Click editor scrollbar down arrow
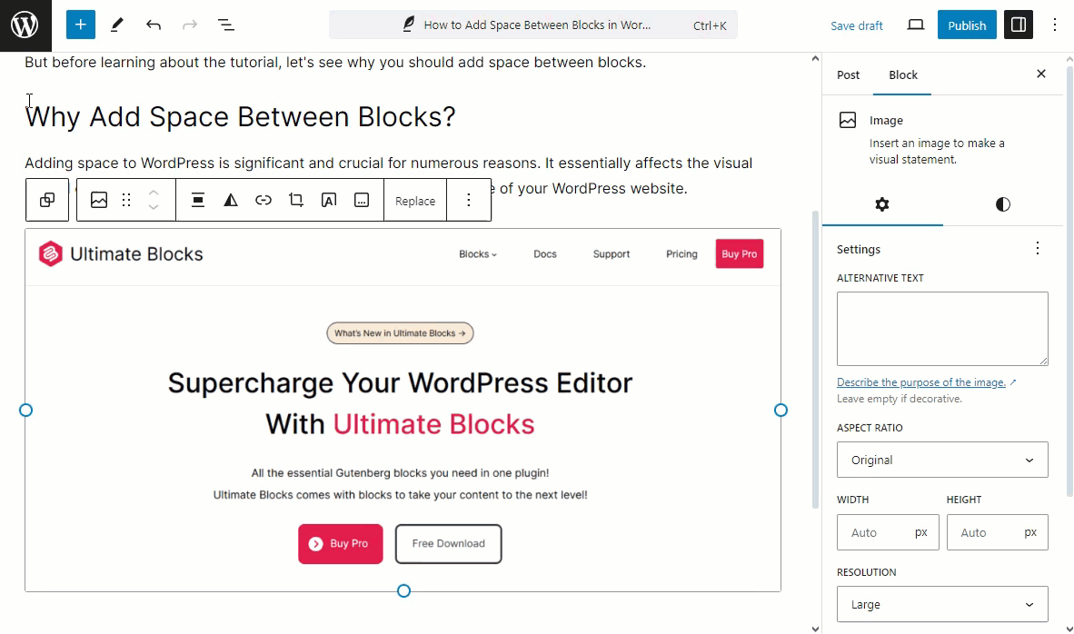Viewport: 1074px width, 634px height. point(815,629)
